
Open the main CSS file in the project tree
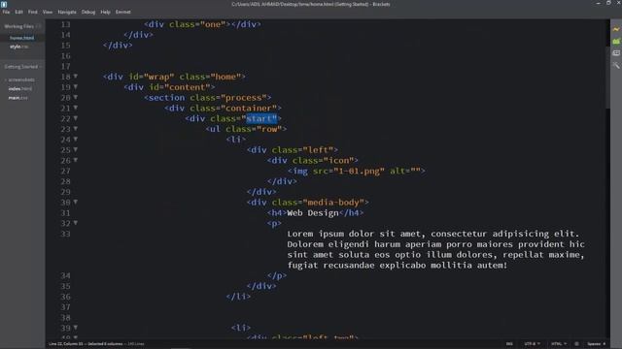17,98
